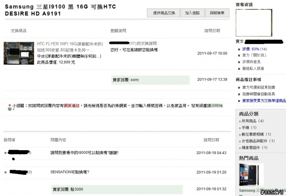The width and height of the screenshot is (286, 196).
Task: Click the date 2011-09-17 10:00
Action: 212,53
